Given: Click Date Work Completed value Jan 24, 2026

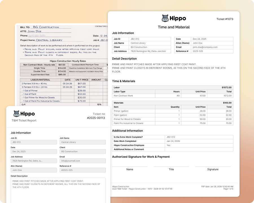Looking at the screenshot, I should 173,141.
